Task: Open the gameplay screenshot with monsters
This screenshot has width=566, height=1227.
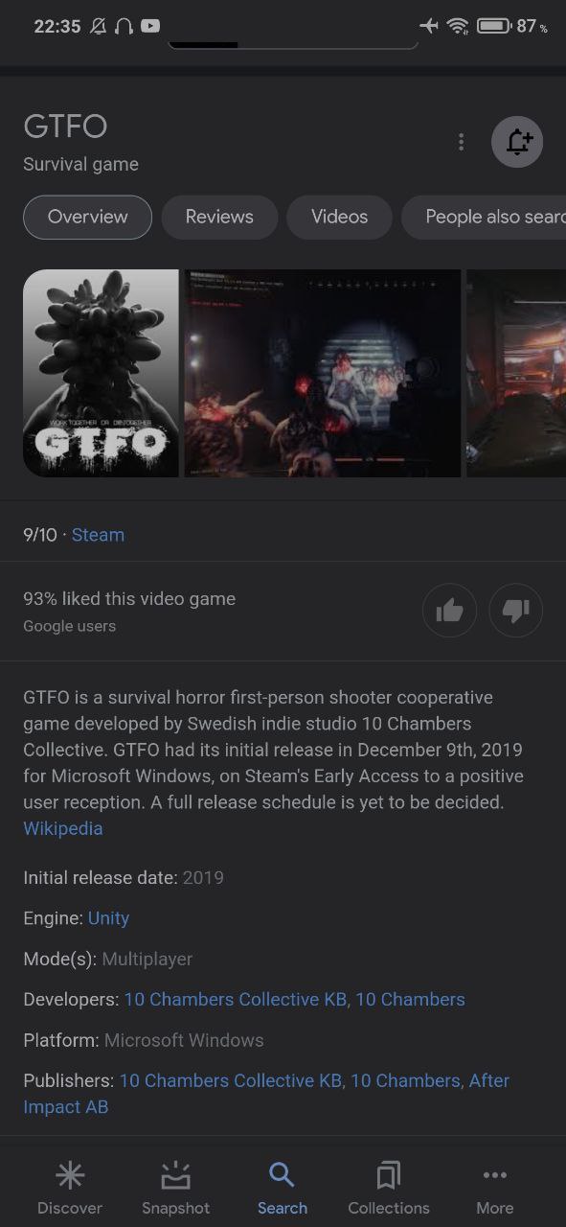Action: [323, 373]
